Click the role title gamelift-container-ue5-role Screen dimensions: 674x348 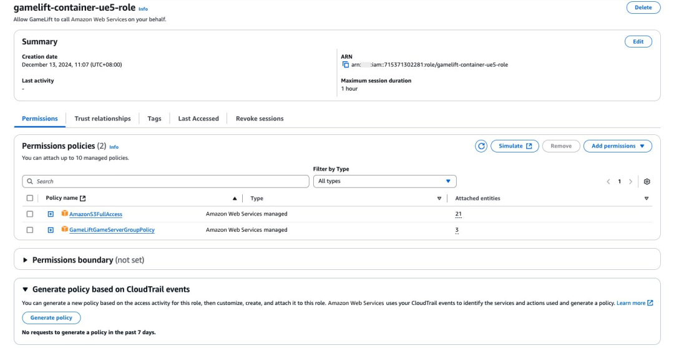[x=74, y=7]
